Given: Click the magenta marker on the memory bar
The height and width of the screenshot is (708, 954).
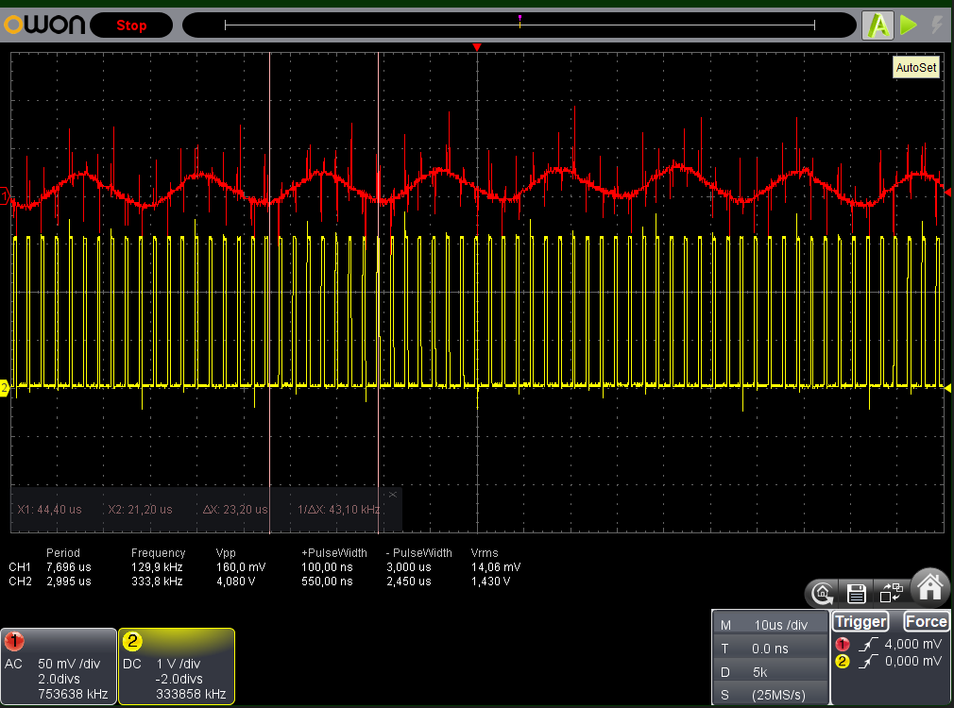Looking at the screenshot, I should (520, 20).
